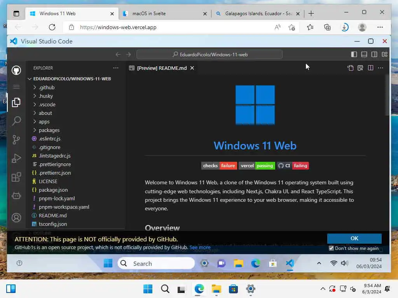This screenshot has width=398, height=298.
Task: Go back with VS Code navigation arrow
Action: [118, 54]
